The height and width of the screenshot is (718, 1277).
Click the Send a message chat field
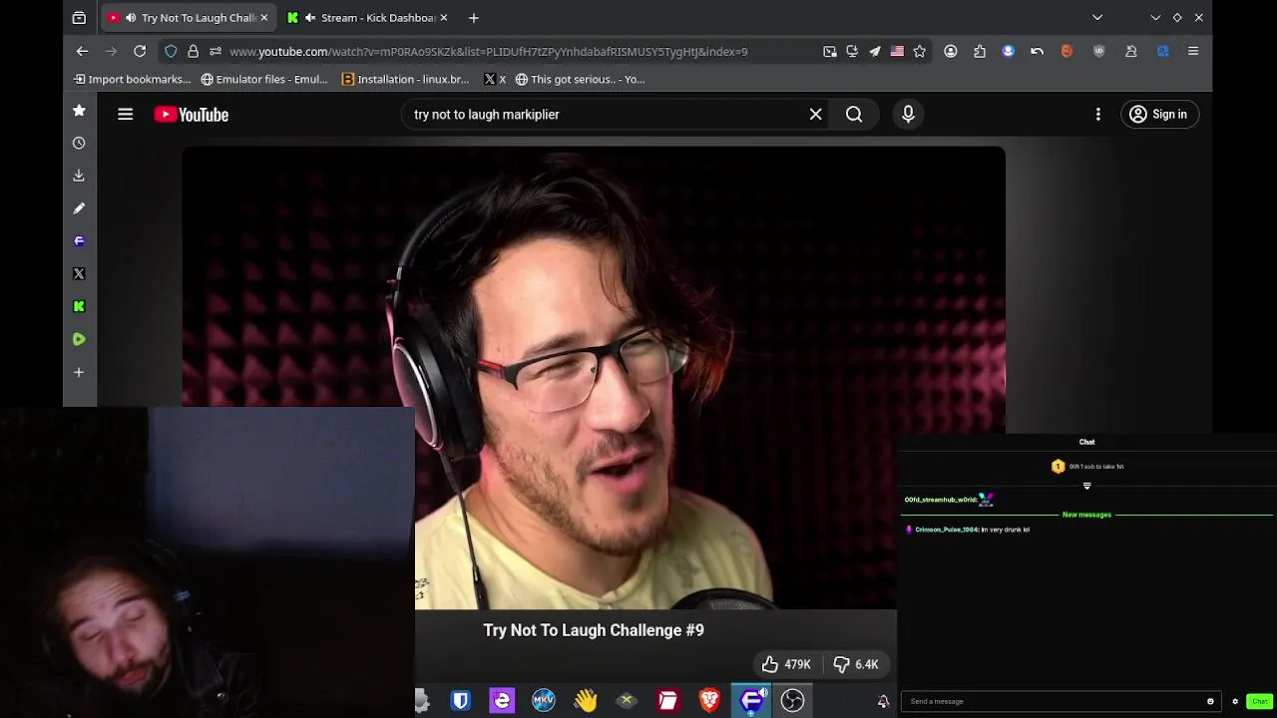[1053, 701]
